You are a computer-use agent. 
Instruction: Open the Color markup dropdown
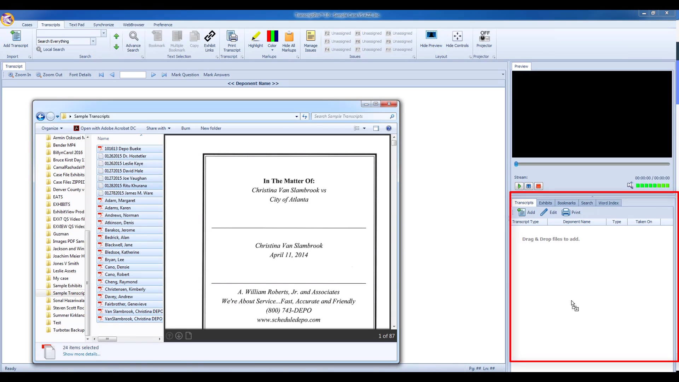point(272,50)
